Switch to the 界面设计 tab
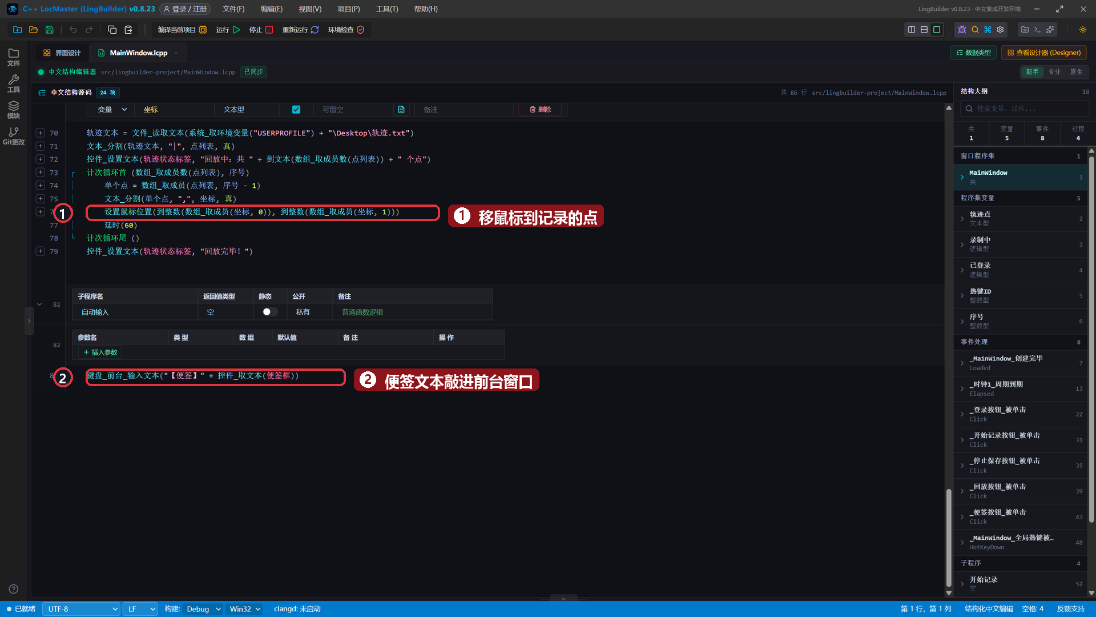Screen dimensions: 1096x617 [x=62, y=53]
